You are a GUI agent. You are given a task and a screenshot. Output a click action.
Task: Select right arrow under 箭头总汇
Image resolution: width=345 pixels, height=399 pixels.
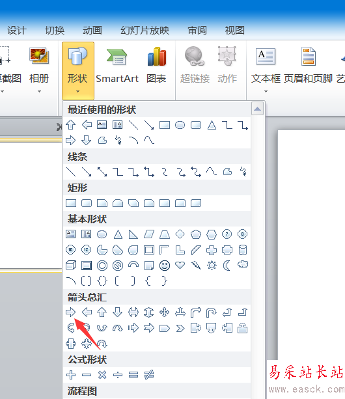pos(70,312)
